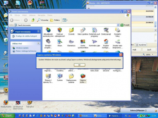Image resolution: width=158 pixels, height=118 pixels.
Task: Close the Zapora systemu Windows error dialog
Action: point(121,55)
